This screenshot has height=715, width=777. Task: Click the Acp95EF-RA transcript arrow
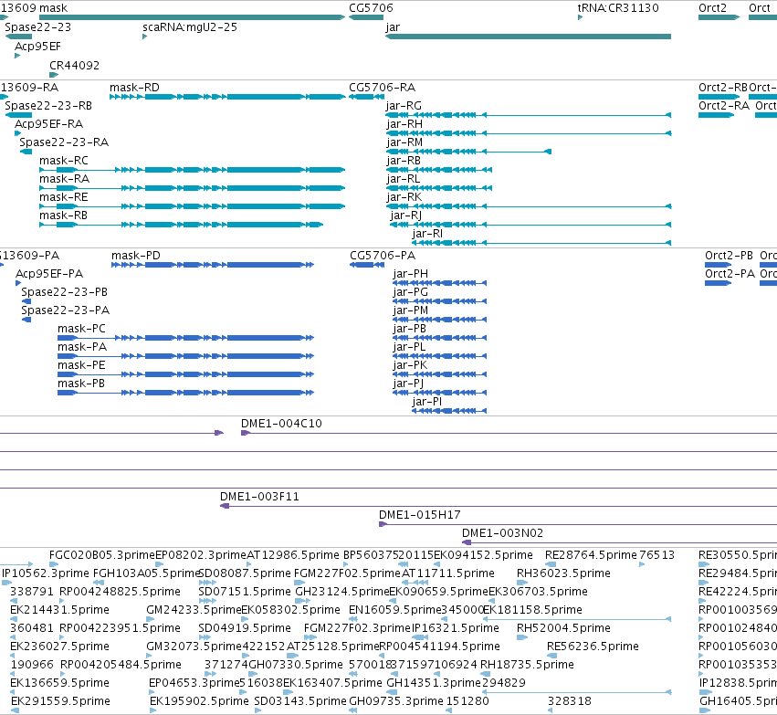point(18,133)
